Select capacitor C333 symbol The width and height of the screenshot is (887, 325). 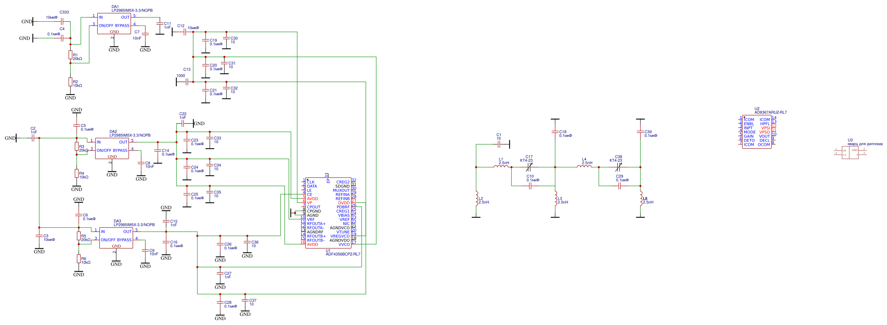tap(62, 22)
